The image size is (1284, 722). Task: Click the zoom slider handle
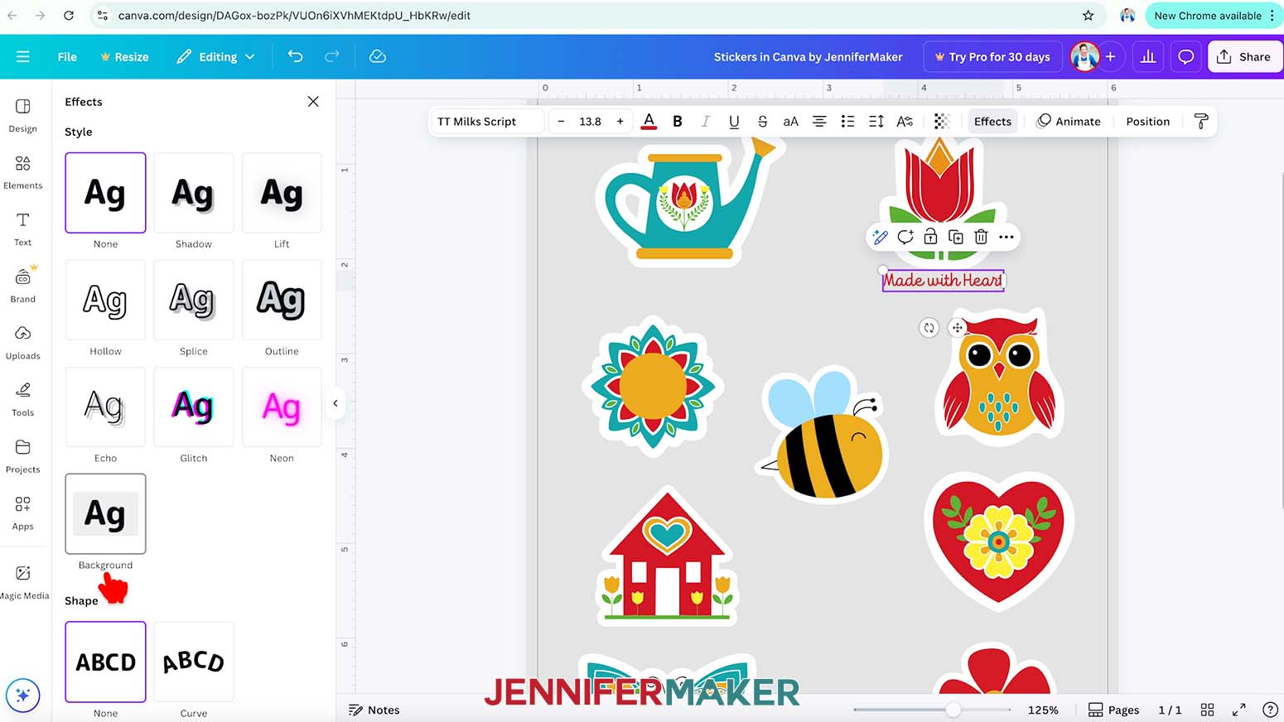(x=953, y=710)
